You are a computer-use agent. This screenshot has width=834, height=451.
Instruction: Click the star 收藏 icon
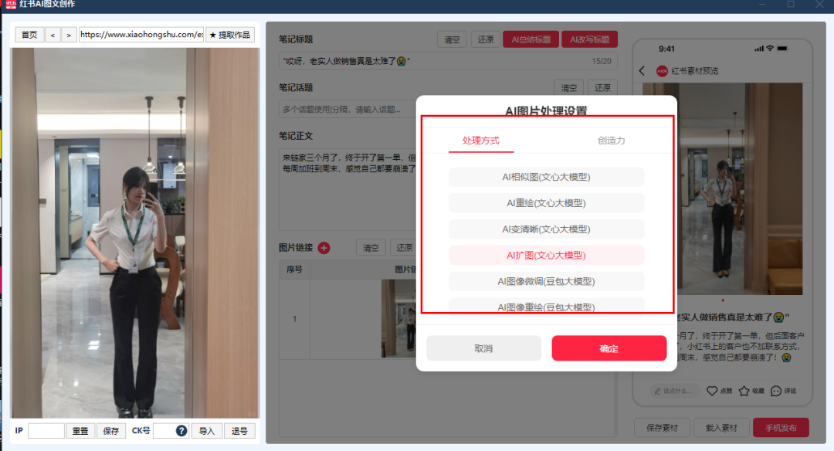click(744, 391)
